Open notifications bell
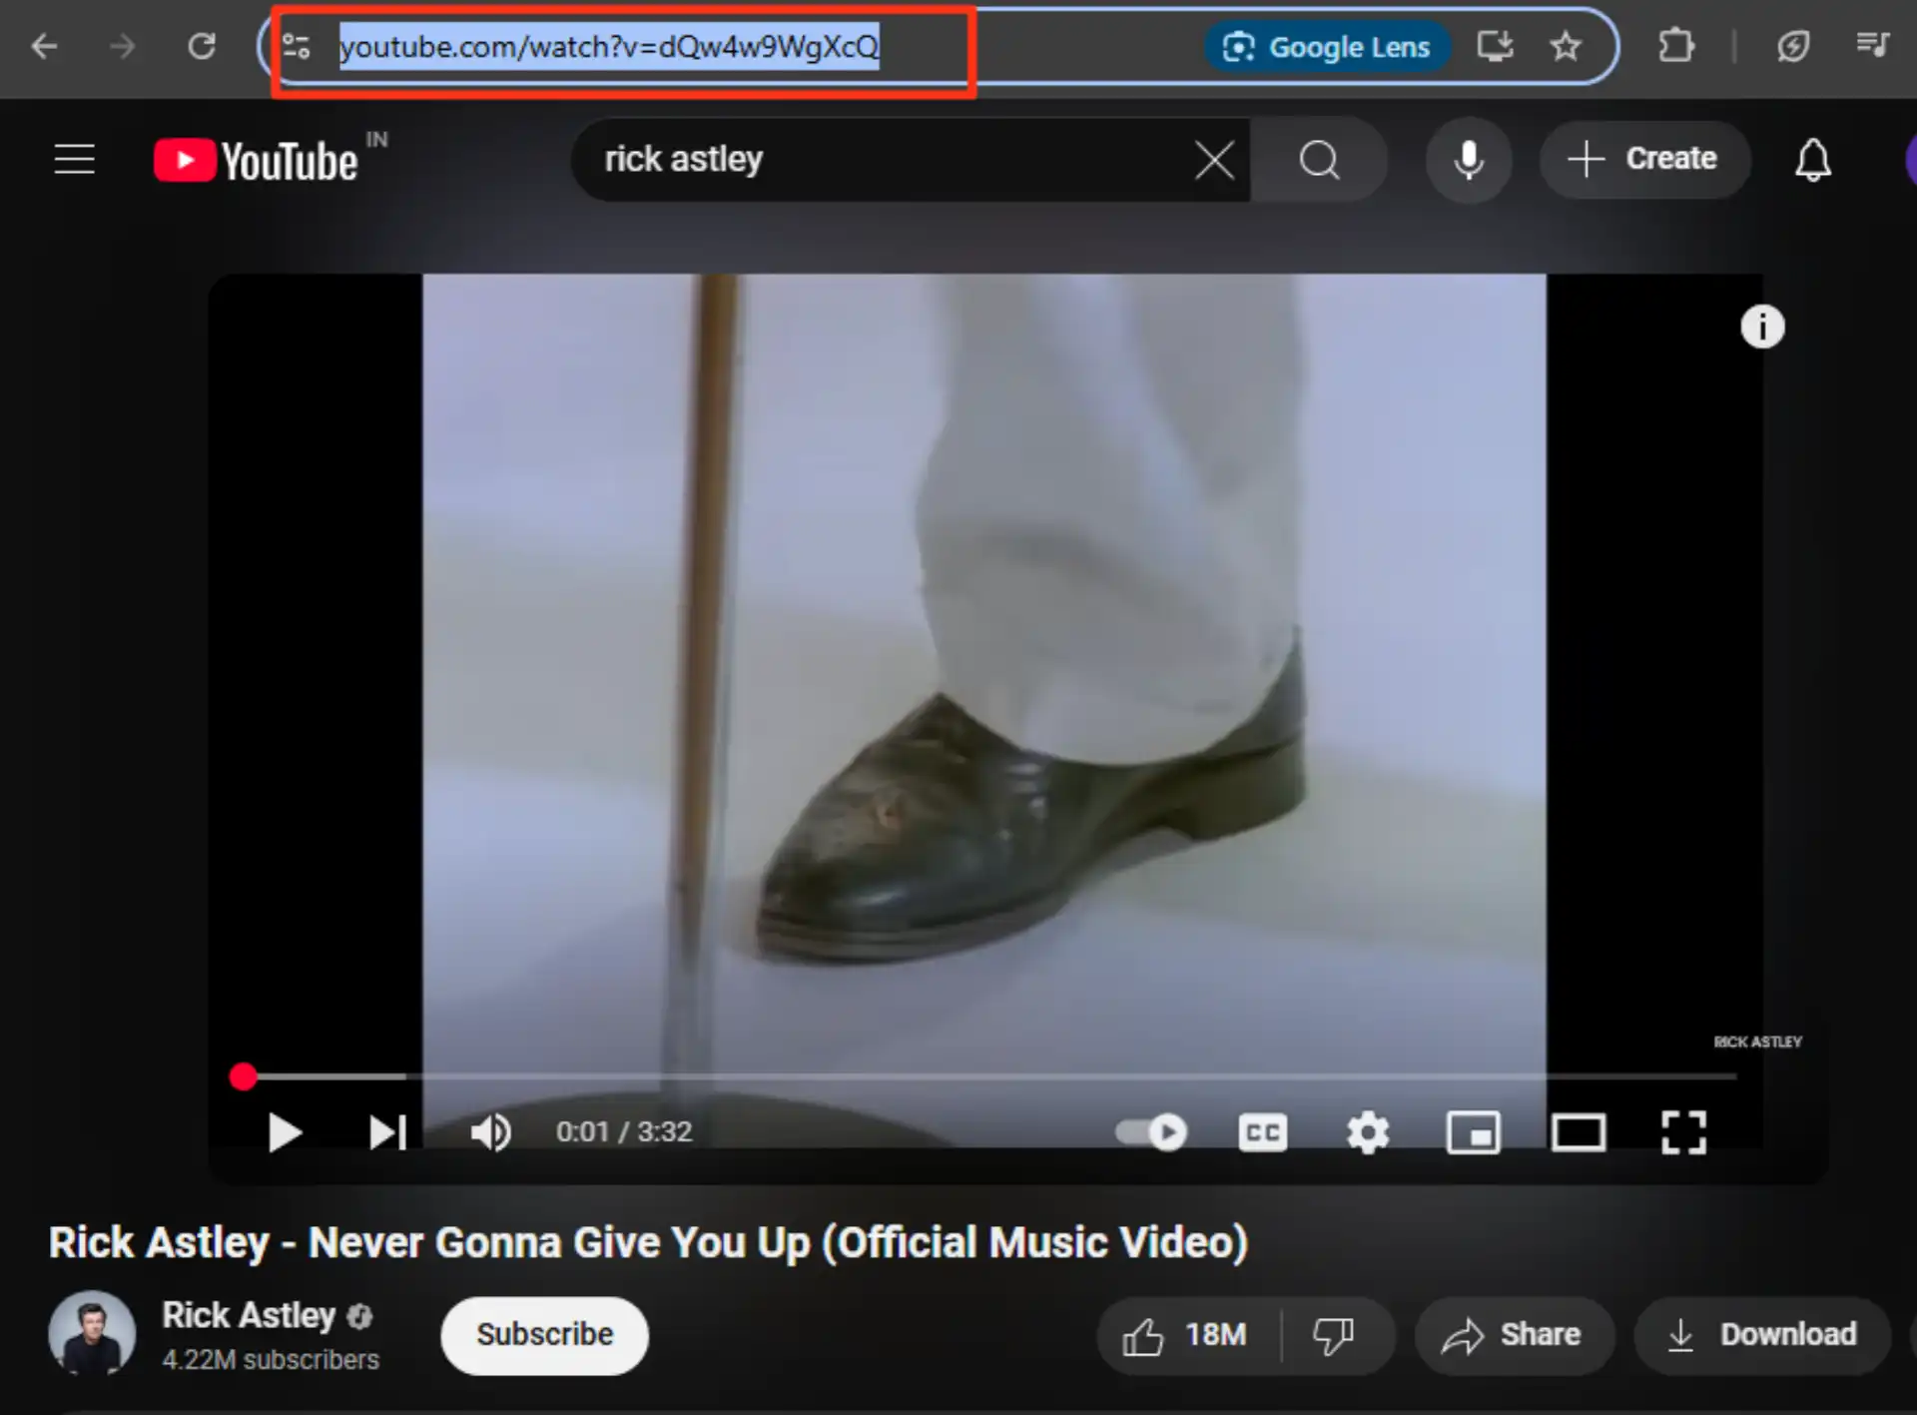 point(1813,160)
